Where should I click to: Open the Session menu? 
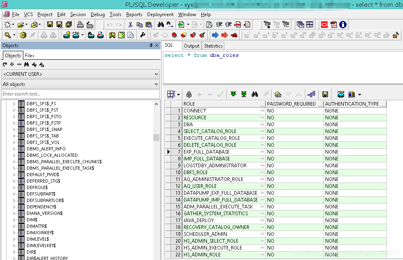78,15
